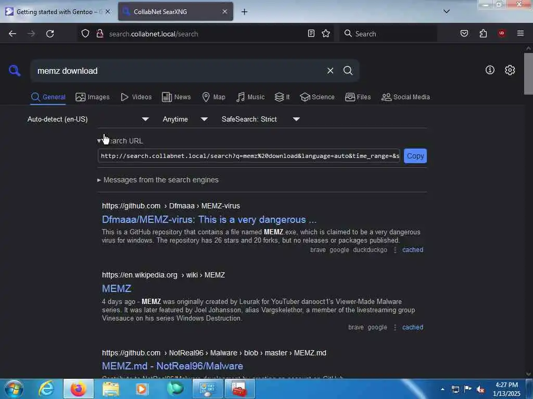Open Windows Explorer from the taskbar

coord(110,389)
